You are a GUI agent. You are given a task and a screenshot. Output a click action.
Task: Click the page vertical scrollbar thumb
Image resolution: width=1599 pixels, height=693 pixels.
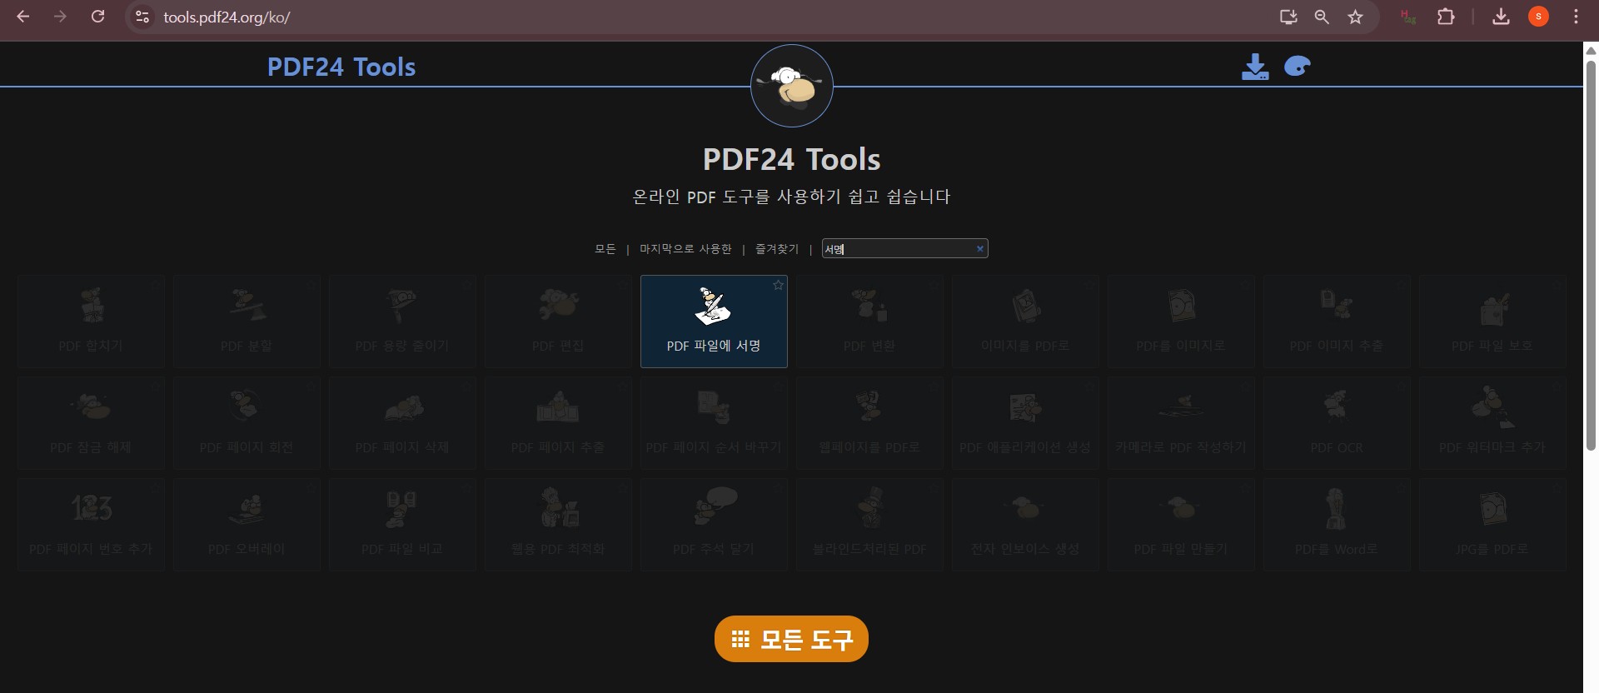tap(1591, 255)
